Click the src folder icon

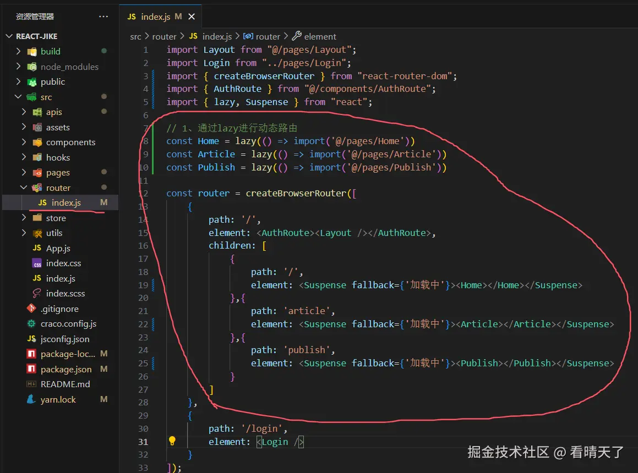[x=31, y=97]
